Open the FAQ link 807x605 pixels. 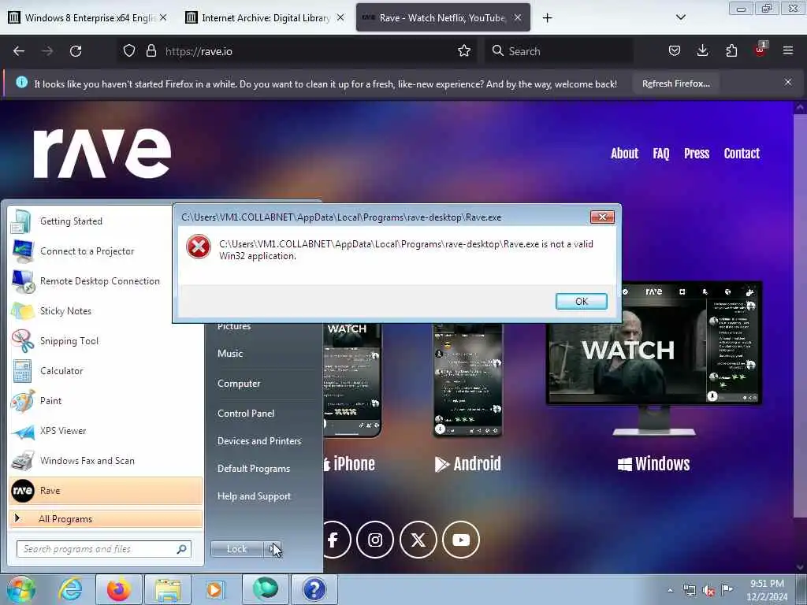coord(661,154)
